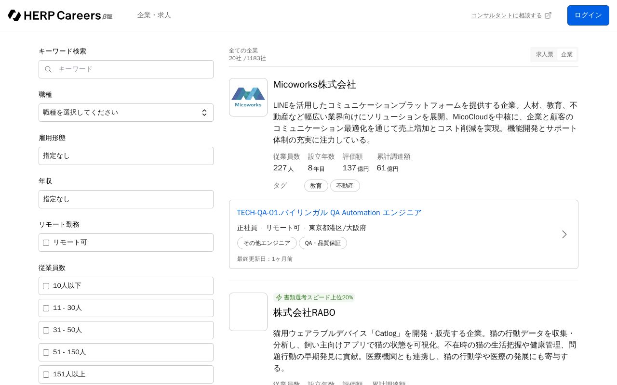Open the 職種を選択してください dropdown
617x385 pixels.
126,113
